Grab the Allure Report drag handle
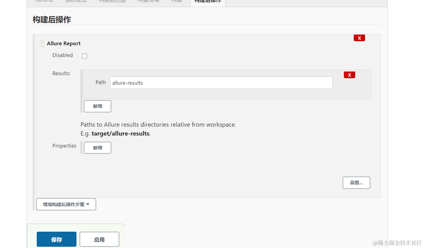The height and width of the screenshot is (248, 424). [42, 43]
